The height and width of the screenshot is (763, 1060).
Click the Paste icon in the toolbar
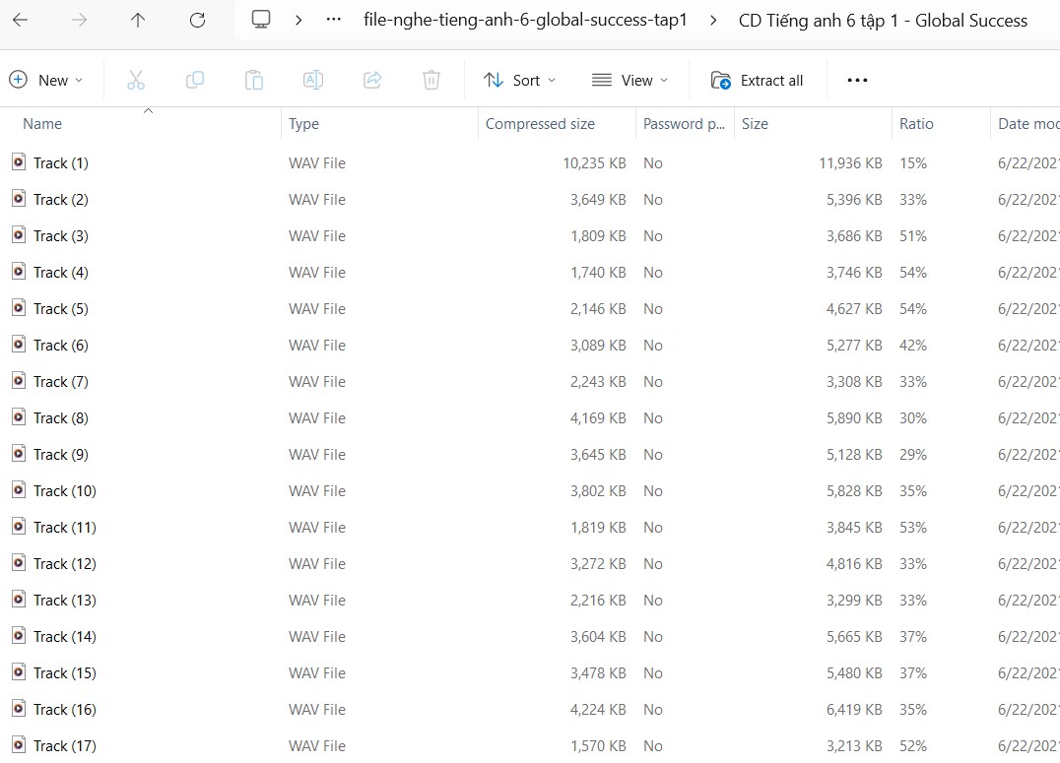254,80
